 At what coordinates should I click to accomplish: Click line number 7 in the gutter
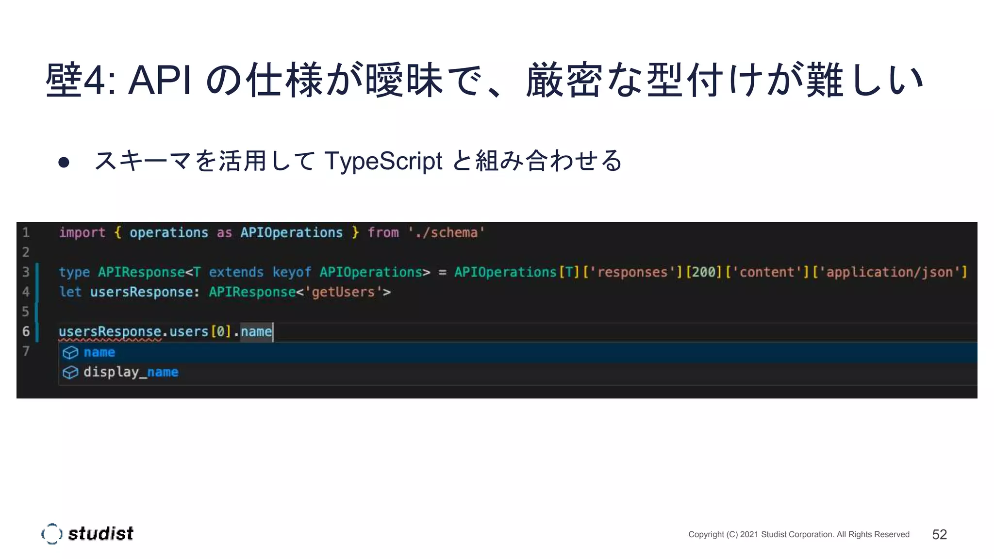pos(26,351)
